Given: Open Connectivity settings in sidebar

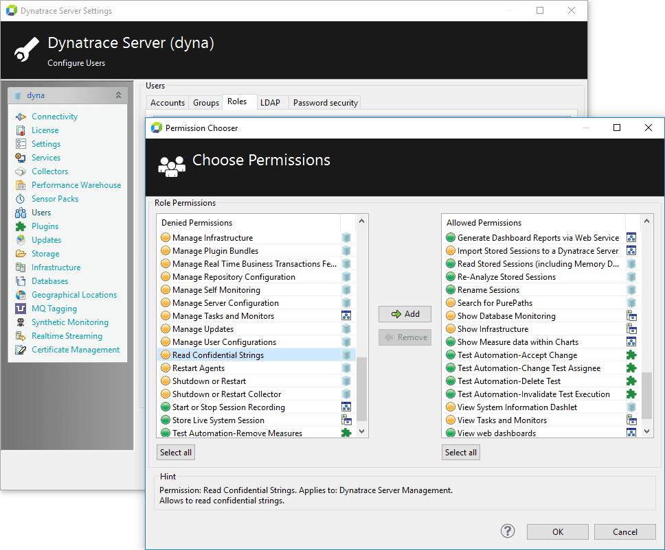Looking at the screenshot, I should [54, 117].
